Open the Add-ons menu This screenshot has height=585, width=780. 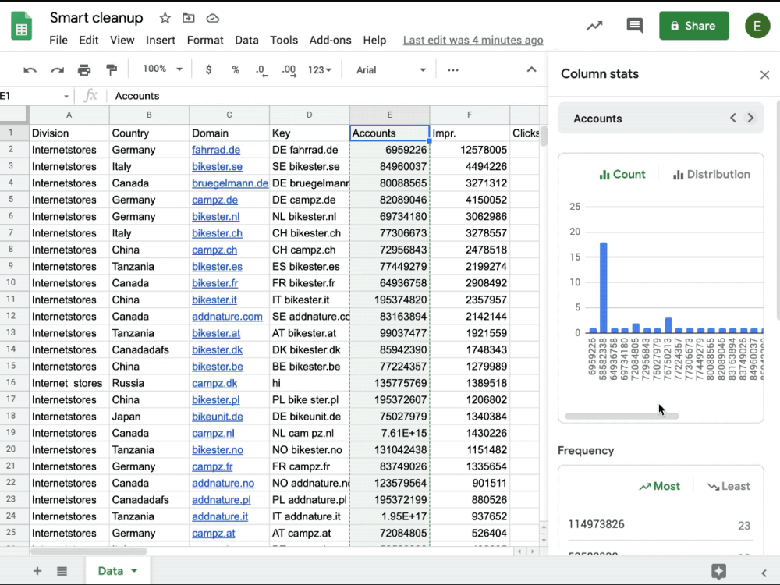point(330,41)
